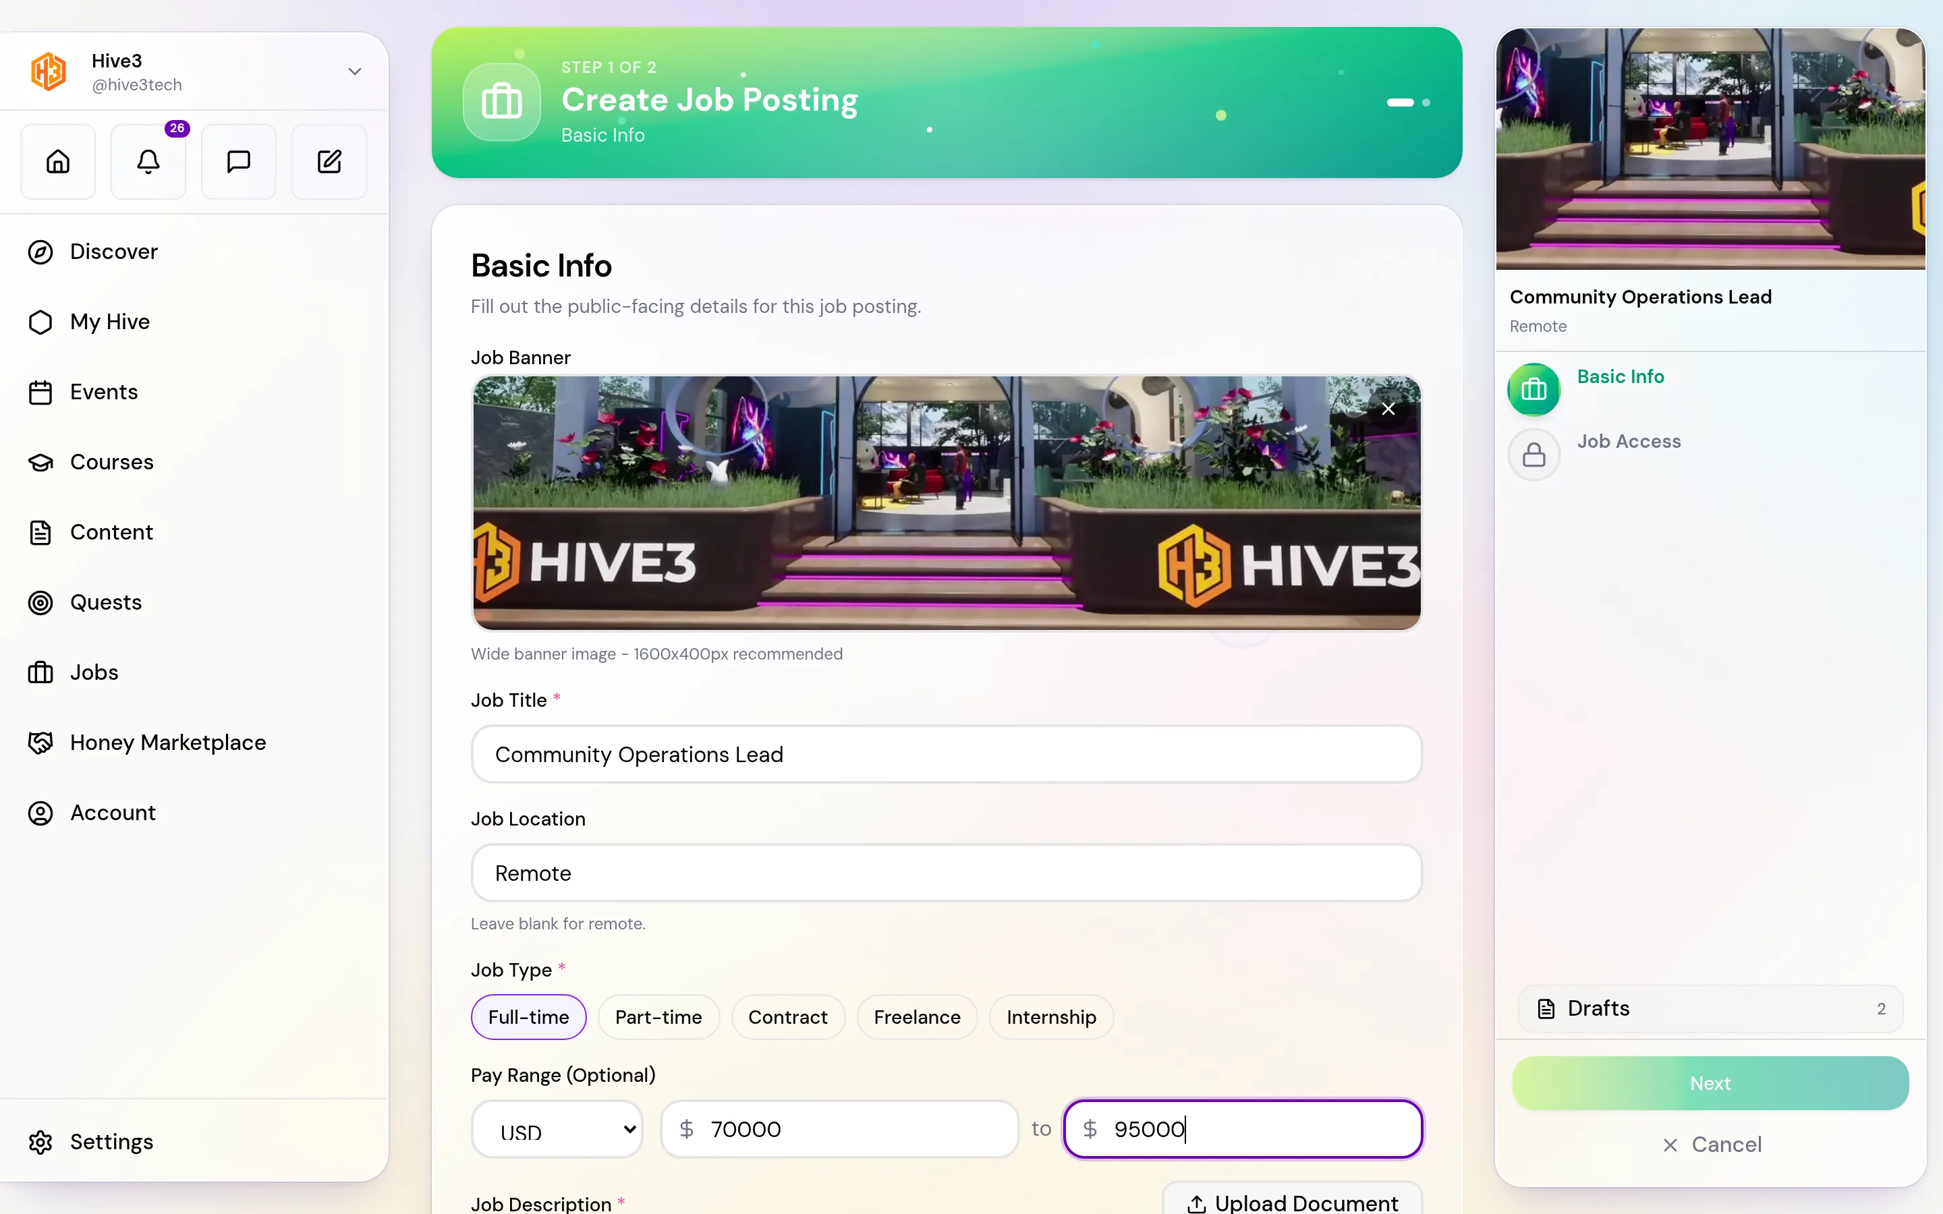Click the Honey Marketplace handshake icon
1943x1214 pixels.
[x=40, y=743]
